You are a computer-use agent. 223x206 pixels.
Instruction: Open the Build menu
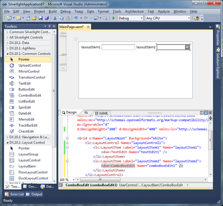pos(53,12)
